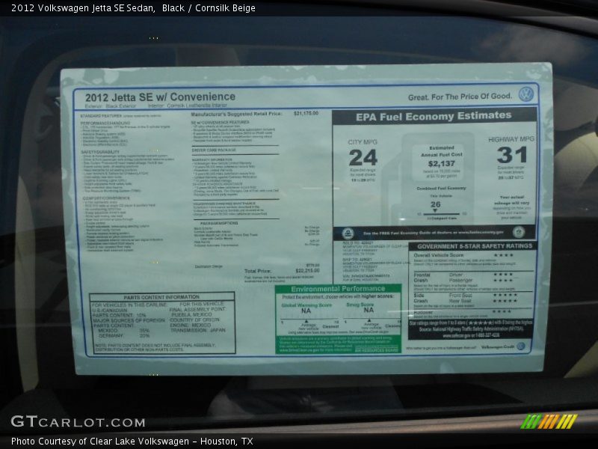This screenshot has height=449, width=598.
Task: Select the four-star Rollover rating
Action: pyautogui.click(x=502, y=312)
